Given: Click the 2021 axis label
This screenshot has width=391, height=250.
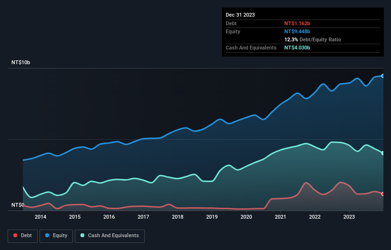Looking at the screenshot, I should pos(281,217).
